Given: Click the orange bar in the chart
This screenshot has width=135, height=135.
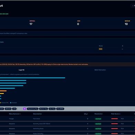Looking at the screenshot, I should (x=3, y=91).
